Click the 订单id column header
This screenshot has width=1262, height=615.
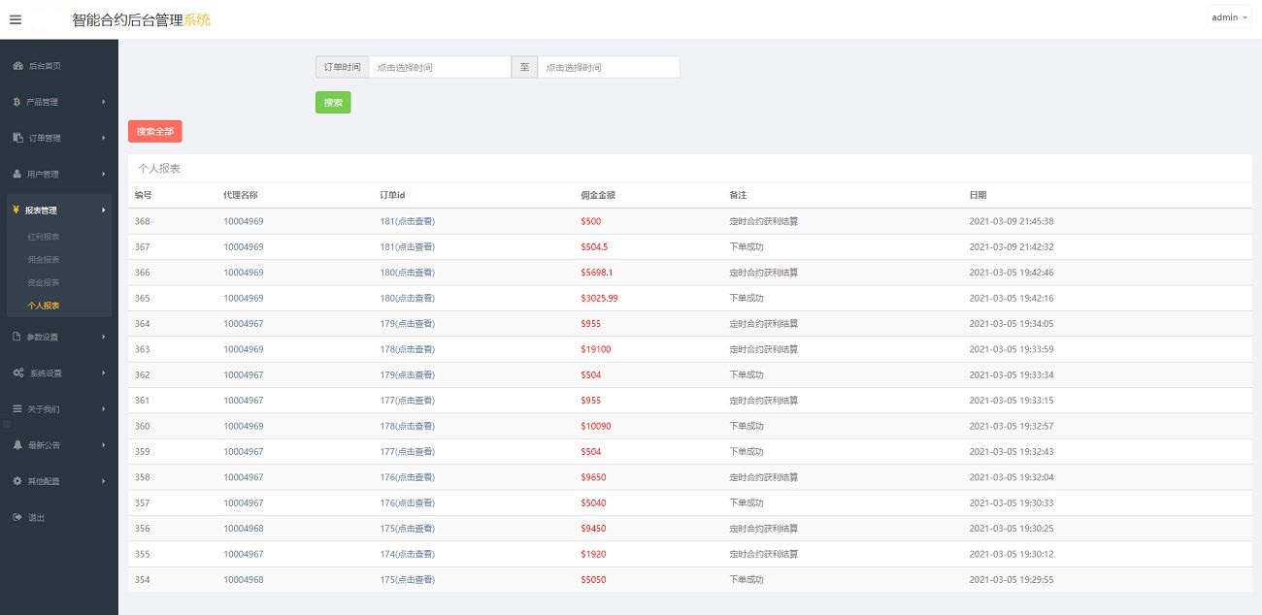(x=392, y=195)
